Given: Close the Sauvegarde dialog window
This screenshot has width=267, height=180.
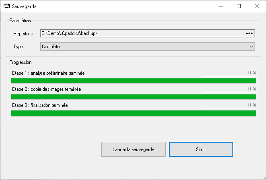Looking at the screenshot, I should click(257, 6).
